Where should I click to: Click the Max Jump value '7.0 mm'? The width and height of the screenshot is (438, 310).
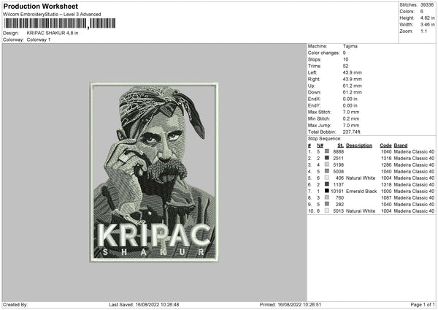click(351, 125)
